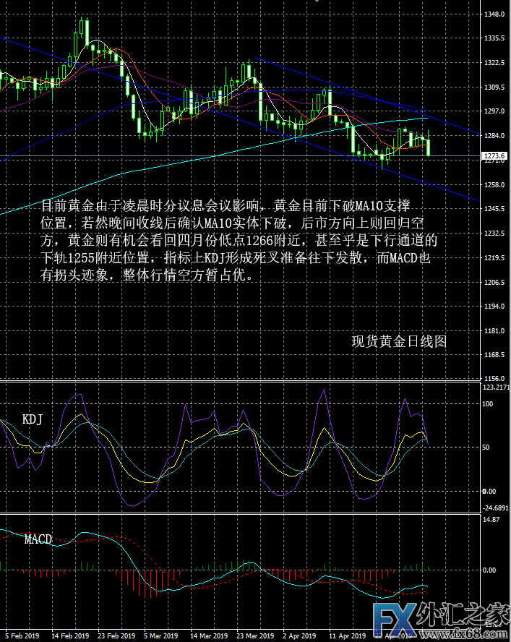
Task: Open the www.fx68.com watermark link
Action: coord(477,634)
